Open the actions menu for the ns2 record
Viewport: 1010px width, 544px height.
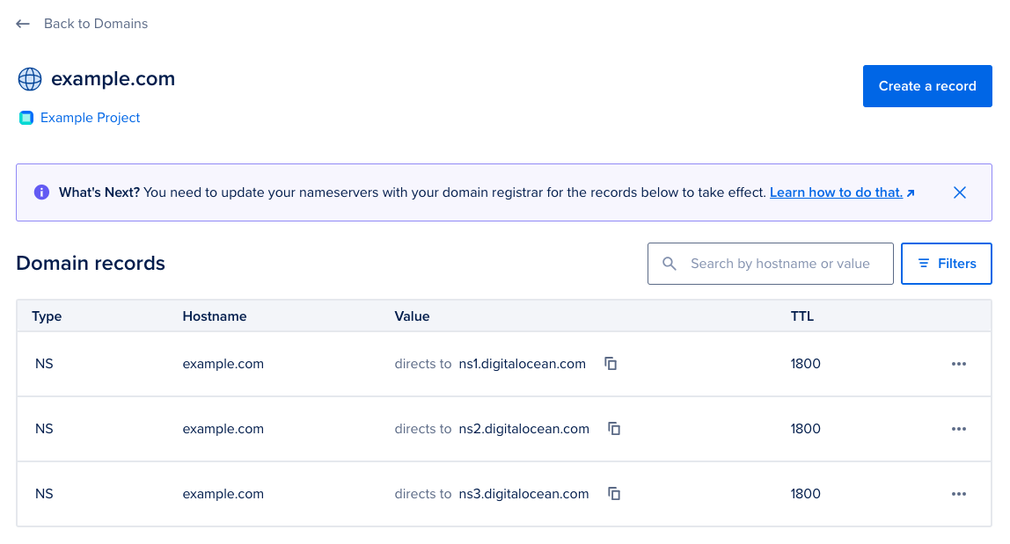tap(959, 428)
